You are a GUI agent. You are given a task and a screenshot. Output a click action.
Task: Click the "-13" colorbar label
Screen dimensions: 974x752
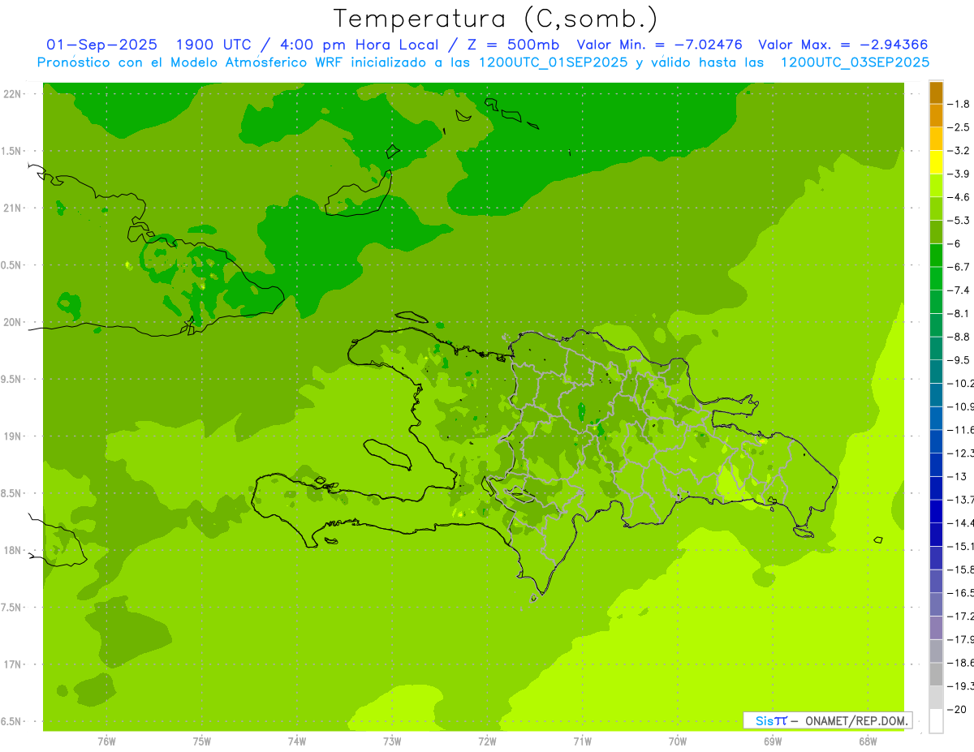(956, 476)
